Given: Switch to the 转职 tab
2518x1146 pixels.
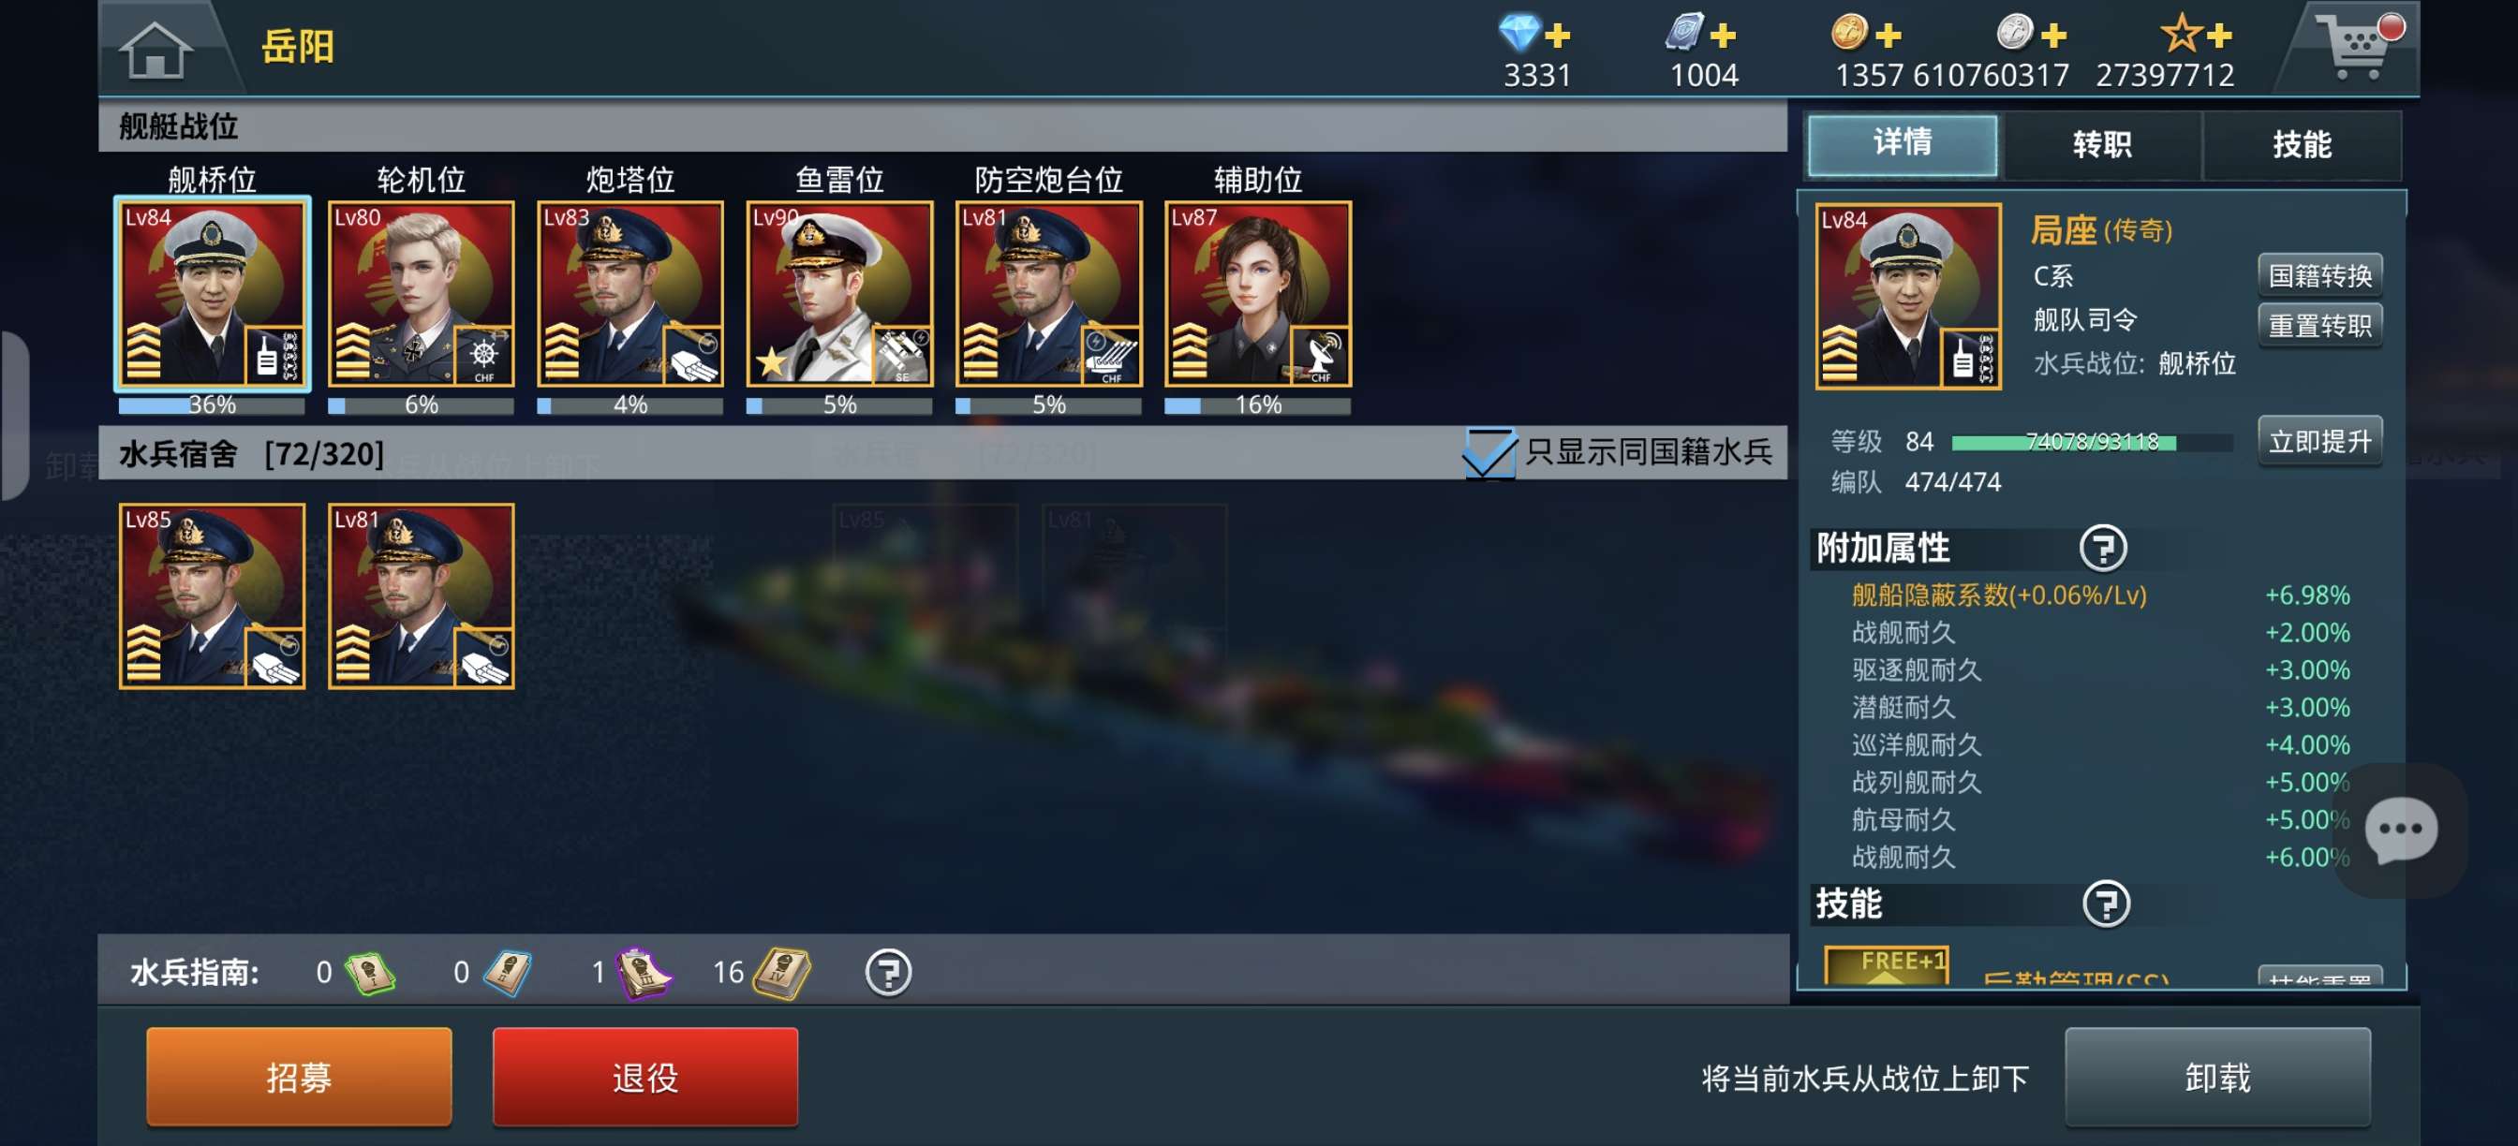Looking at the screenshot, I should coord(2101,144).
